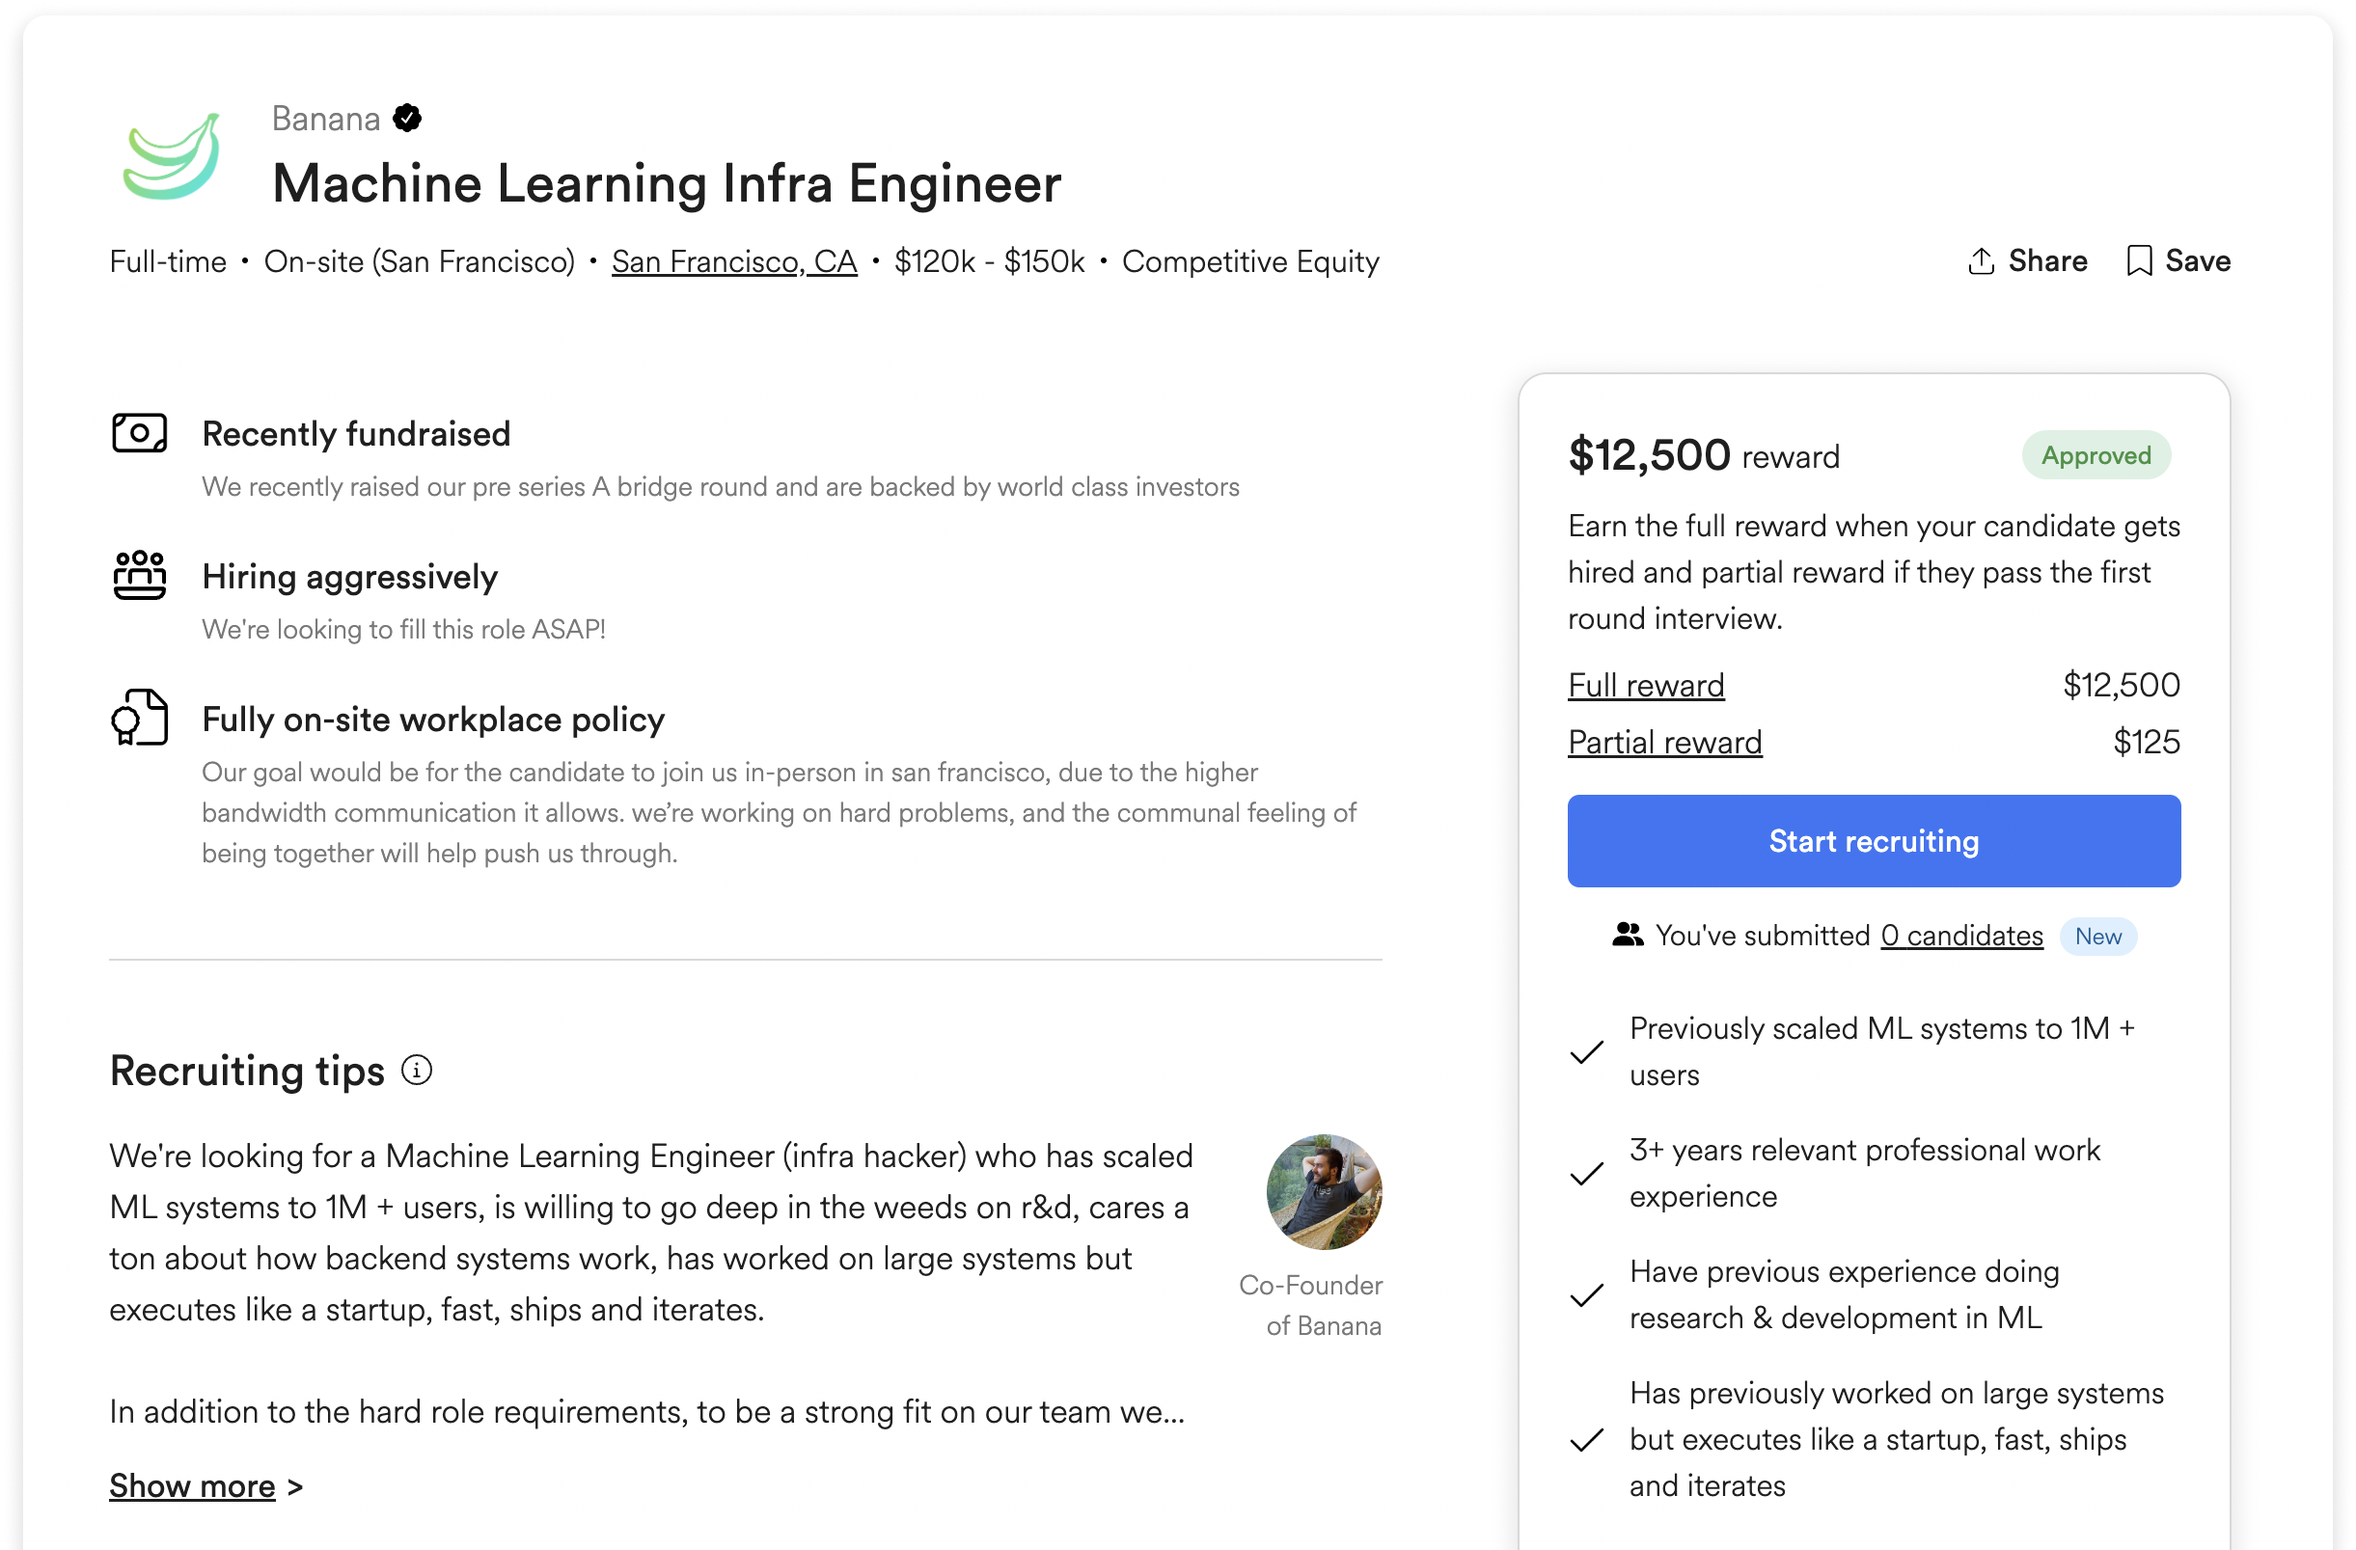Click the Approved status badge
2356x1550 pixels.
2096,455
